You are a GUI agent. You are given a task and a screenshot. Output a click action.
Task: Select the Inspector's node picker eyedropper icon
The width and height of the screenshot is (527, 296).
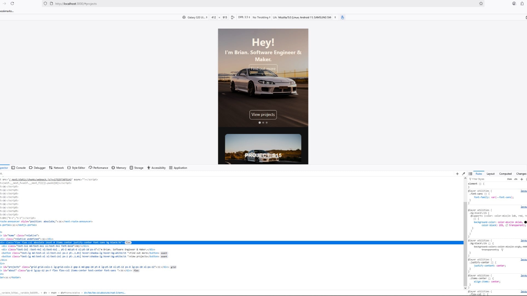pyautogui.click(x=464, y=174)
